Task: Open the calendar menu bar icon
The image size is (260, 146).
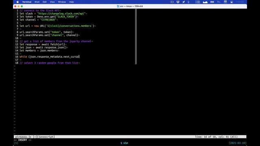Action: [x=225, y=2]
